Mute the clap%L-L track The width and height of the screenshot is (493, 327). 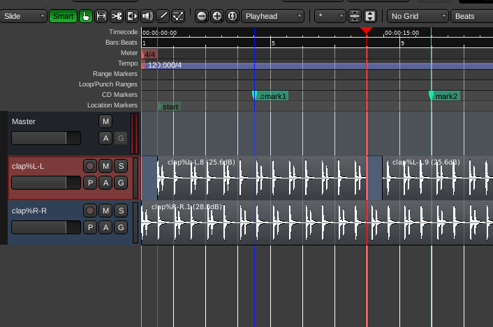point(105,166)
